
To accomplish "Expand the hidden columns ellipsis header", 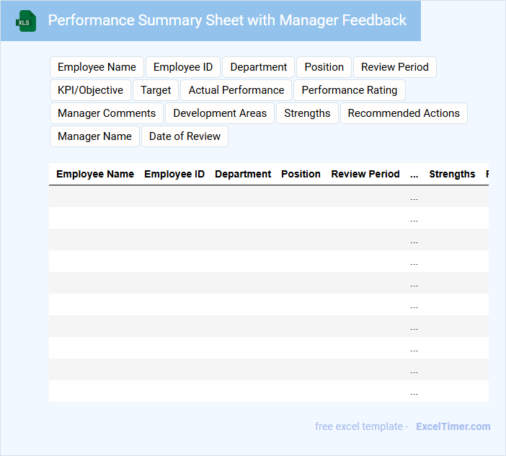I will [414, 174].
